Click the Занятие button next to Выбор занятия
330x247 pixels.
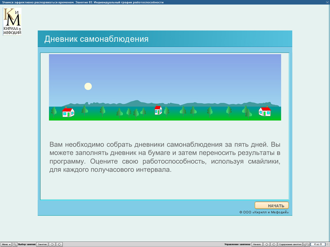point(42,244)
